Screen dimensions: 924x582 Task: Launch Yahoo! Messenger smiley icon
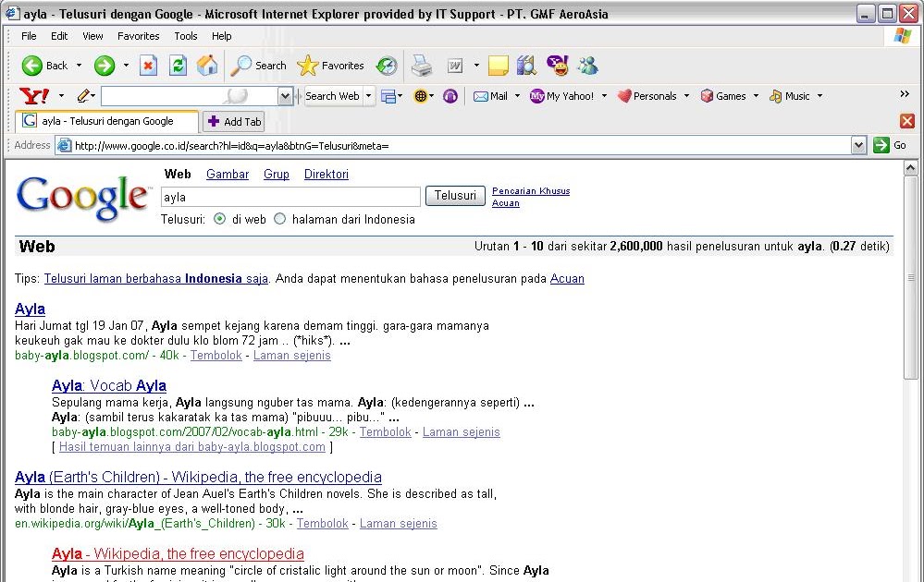(558, 66)
